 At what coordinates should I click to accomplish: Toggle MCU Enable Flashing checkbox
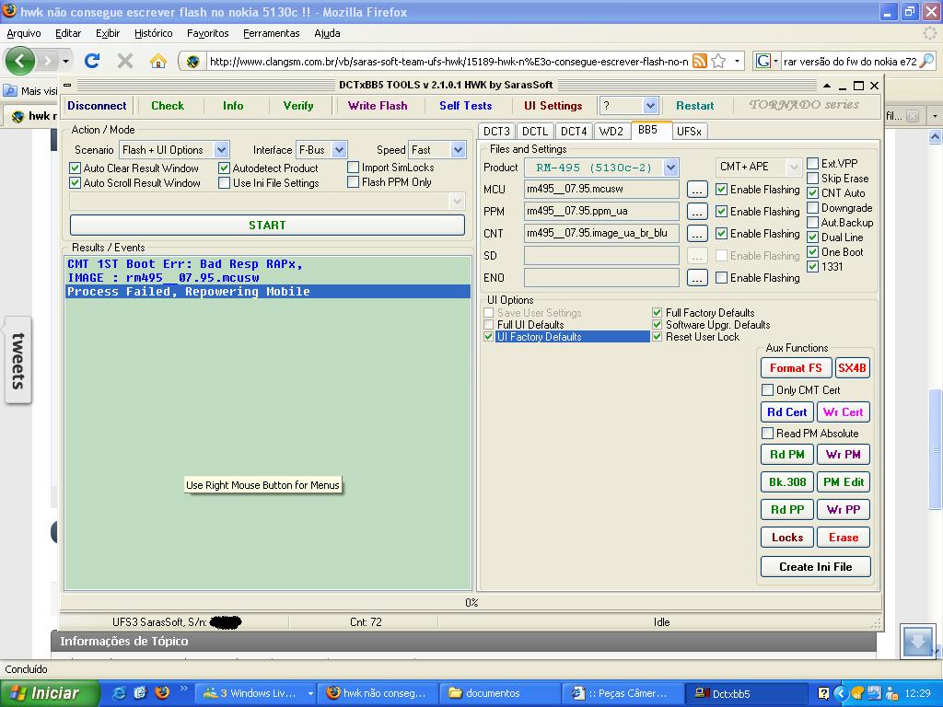pos(722,190)
